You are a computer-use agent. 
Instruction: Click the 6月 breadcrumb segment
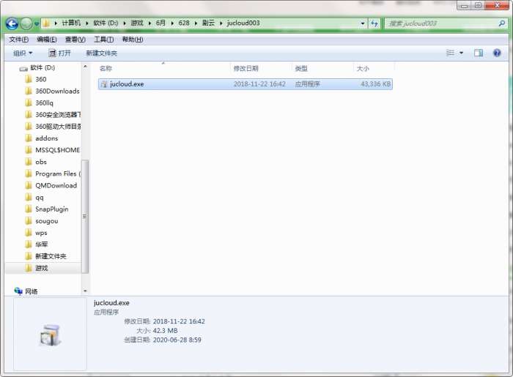pos(160,23)
